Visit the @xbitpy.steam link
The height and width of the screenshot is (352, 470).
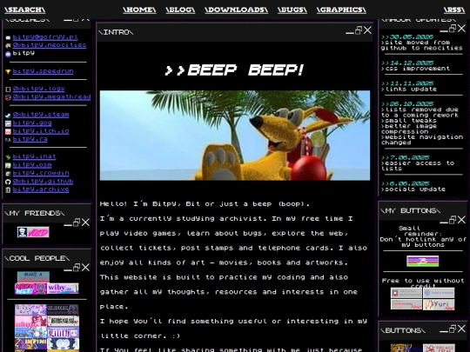point(41,115)
